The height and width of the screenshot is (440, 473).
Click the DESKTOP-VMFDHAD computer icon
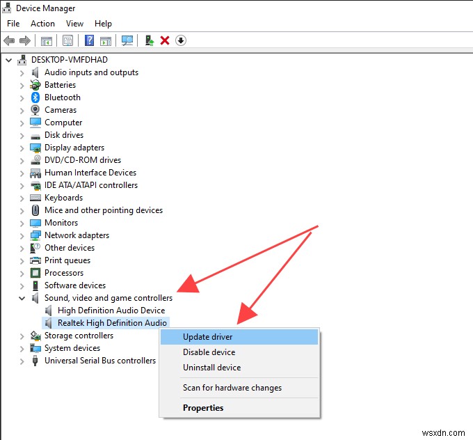(22, 60)
